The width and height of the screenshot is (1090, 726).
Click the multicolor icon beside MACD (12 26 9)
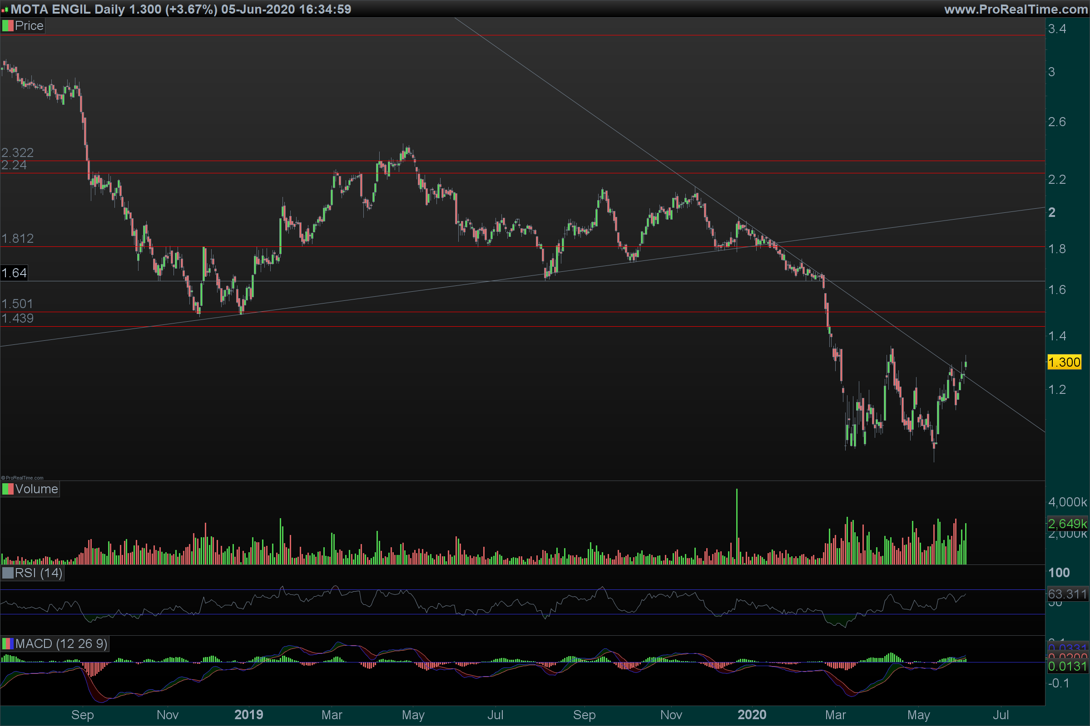coord(7,643)
